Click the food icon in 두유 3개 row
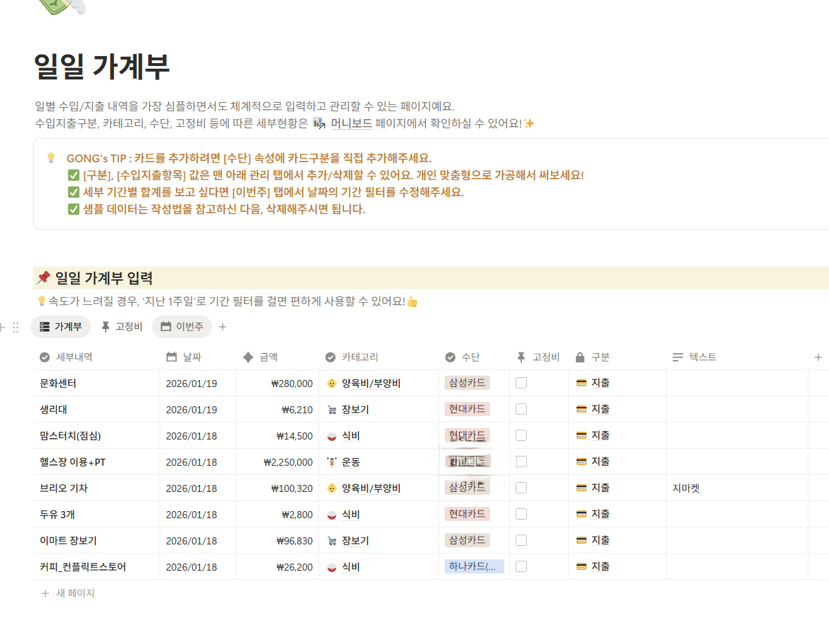Screen dimensions: 829x638 click(x=332, y=515)
